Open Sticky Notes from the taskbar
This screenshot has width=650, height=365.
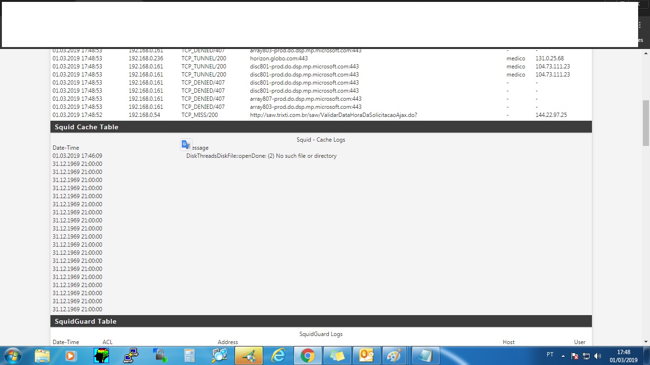tap(337, 355)
